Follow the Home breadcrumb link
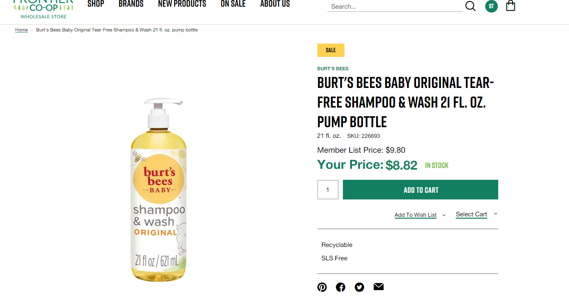 click(22, 30)
